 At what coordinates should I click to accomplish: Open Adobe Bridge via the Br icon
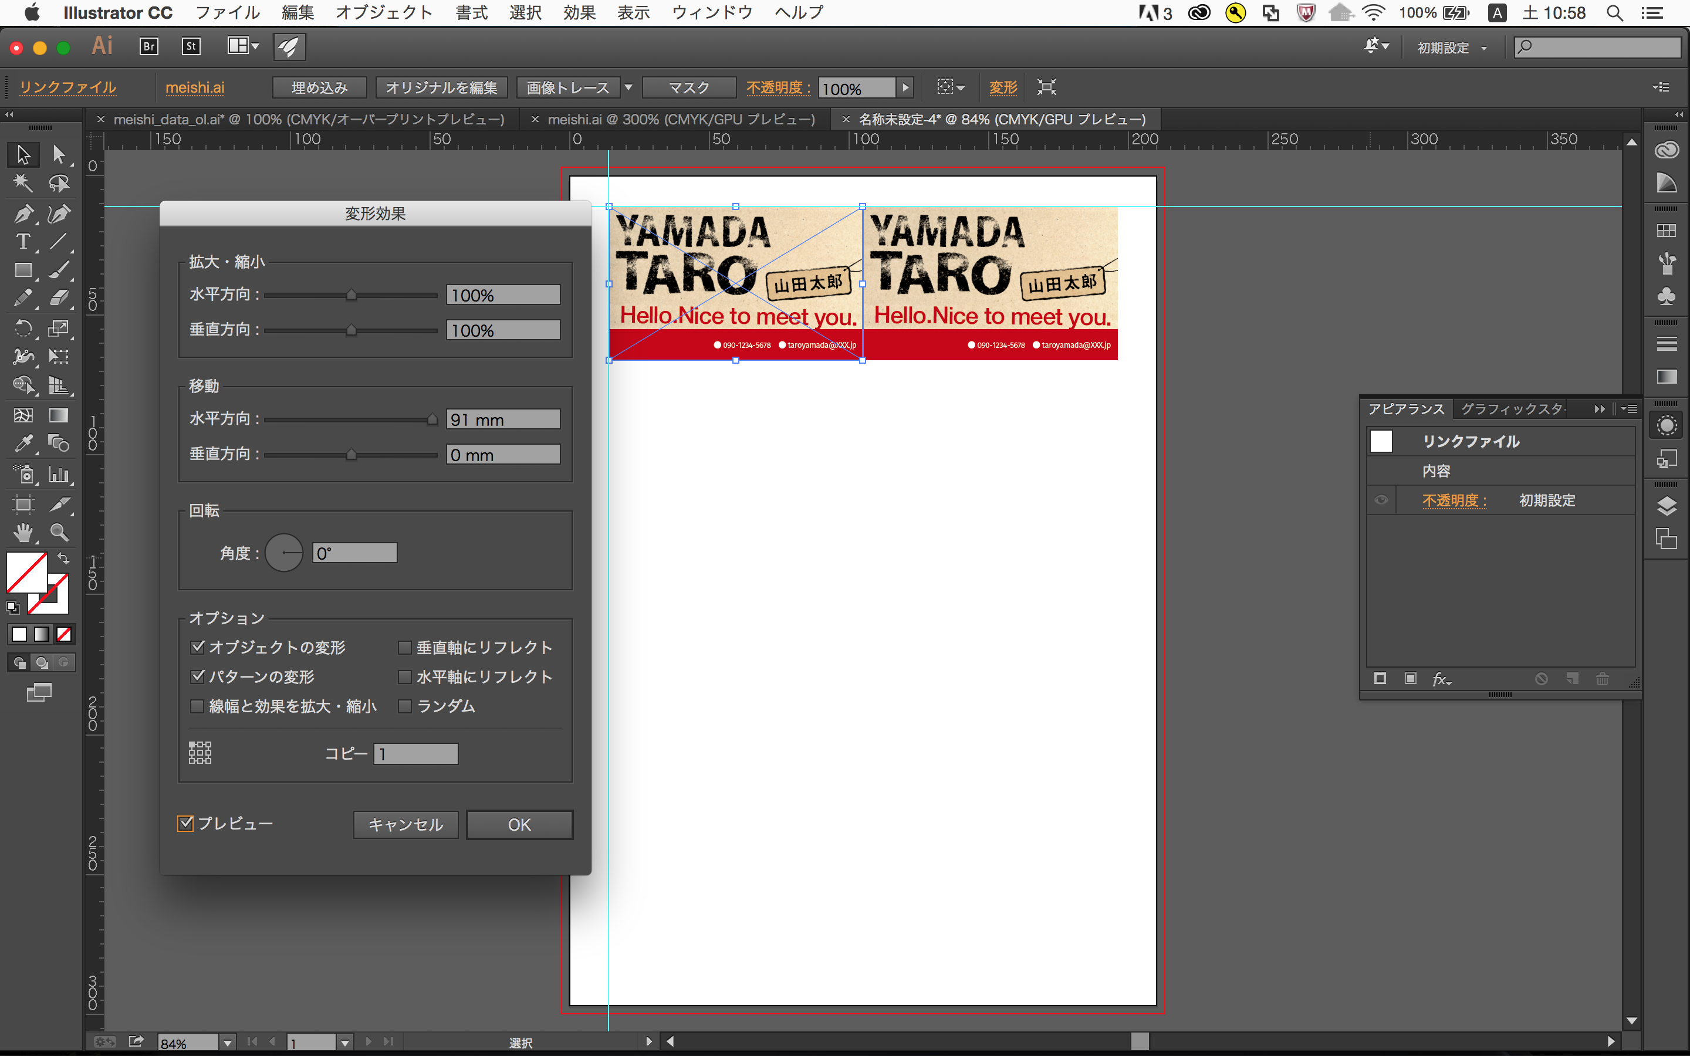[148, 46]
